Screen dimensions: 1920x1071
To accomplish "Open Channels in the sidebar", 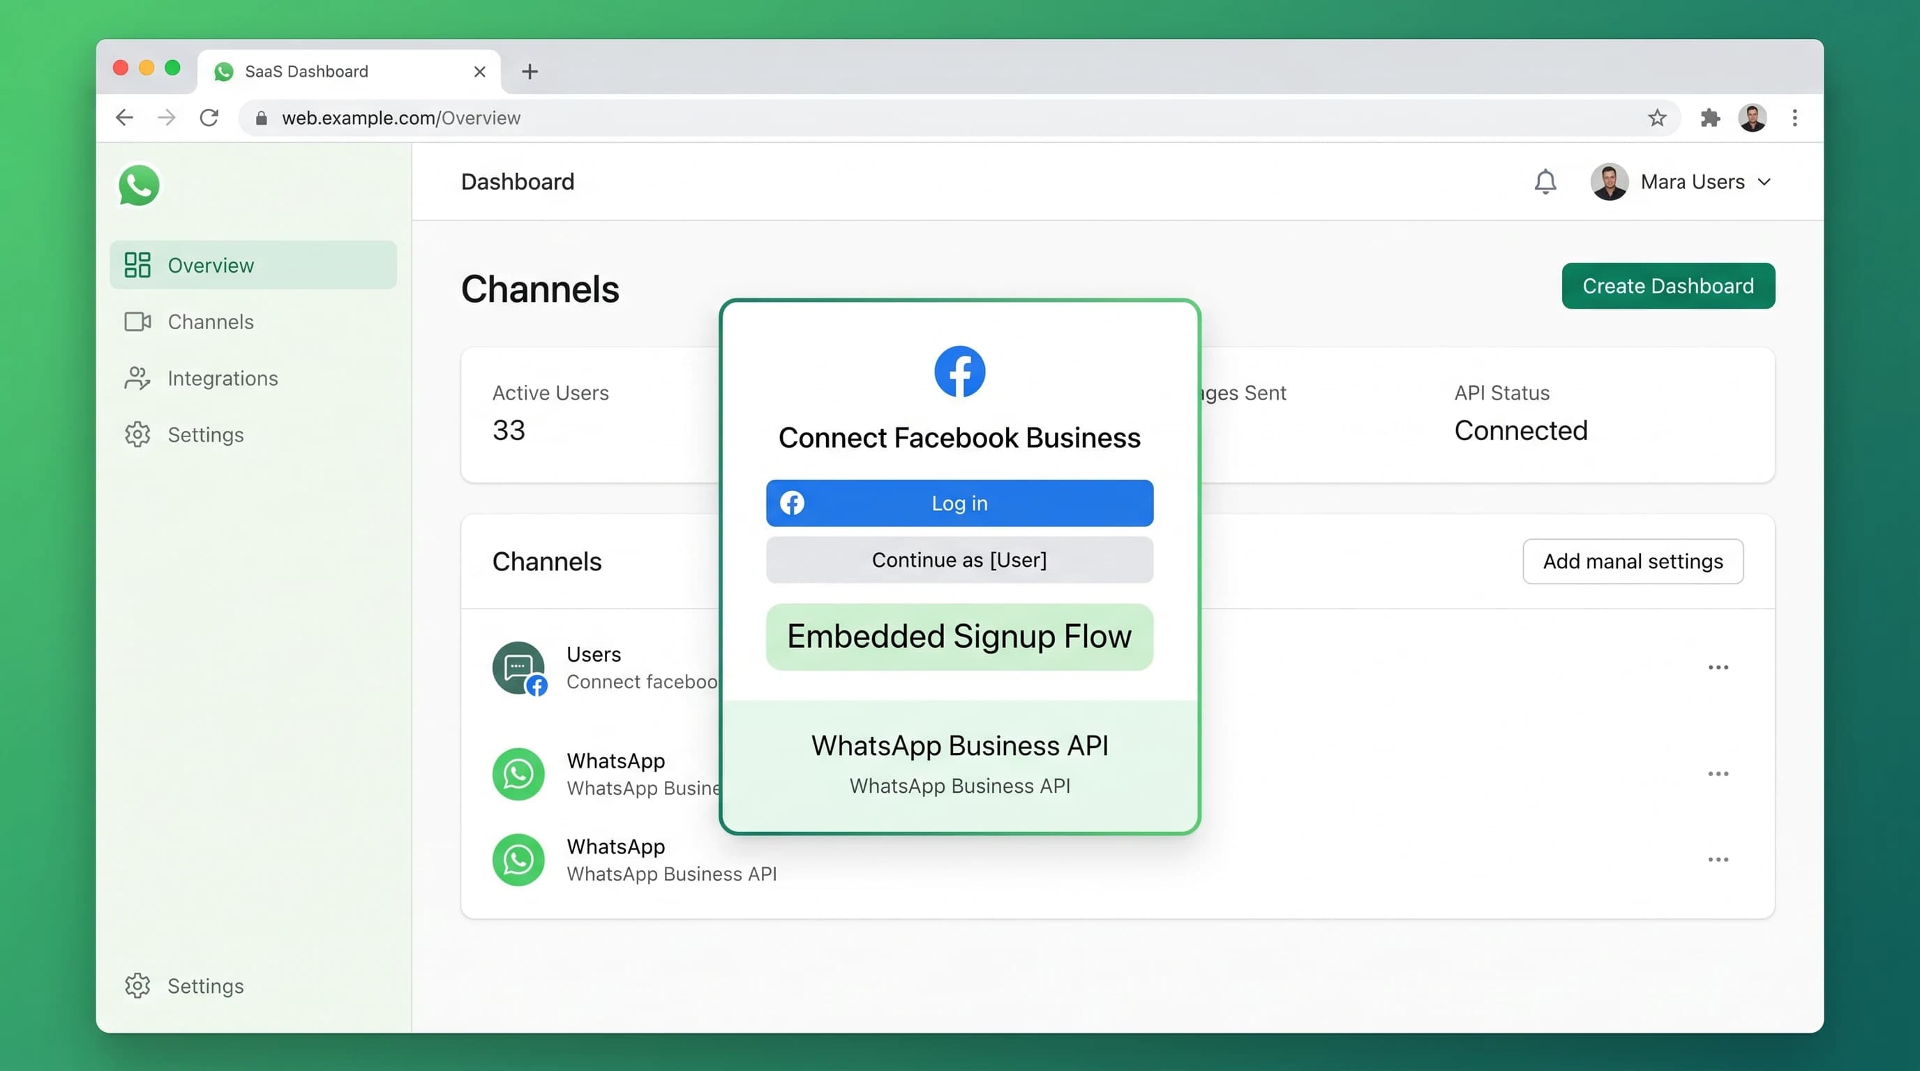I will click(x=253, y=321).
